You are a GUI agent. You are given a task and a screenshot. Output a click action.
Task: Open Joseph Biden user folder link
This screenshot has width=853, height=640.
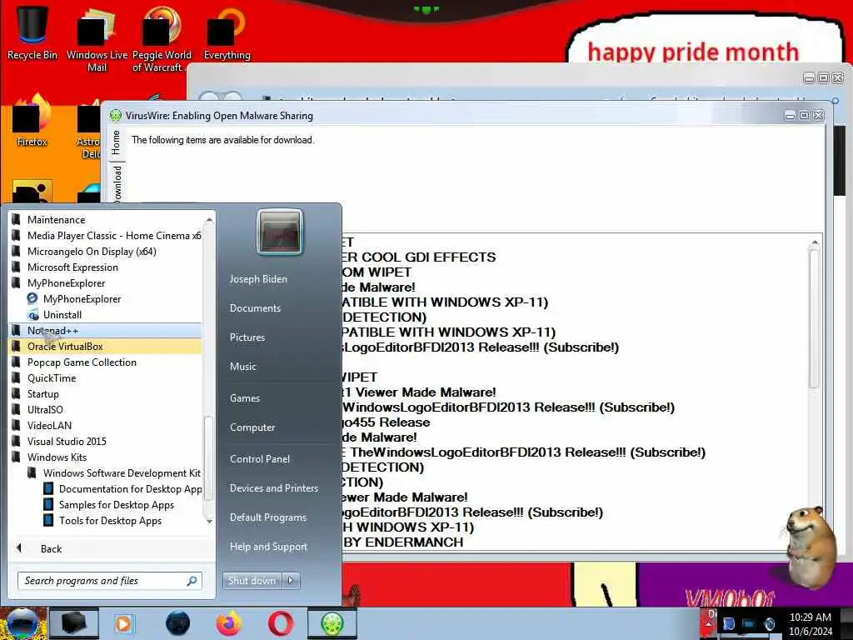coord(258,278)
